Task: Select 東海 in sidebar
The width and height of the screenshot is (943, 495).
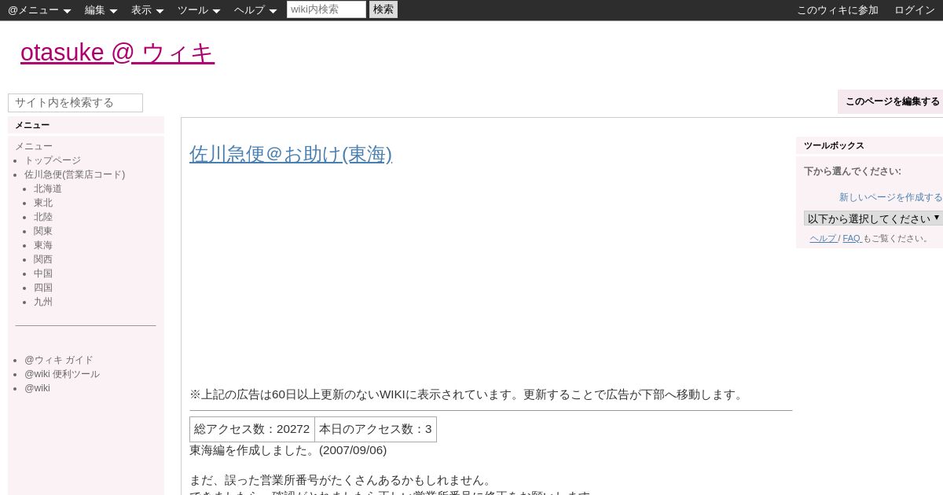Action: (x=43, y=245)
